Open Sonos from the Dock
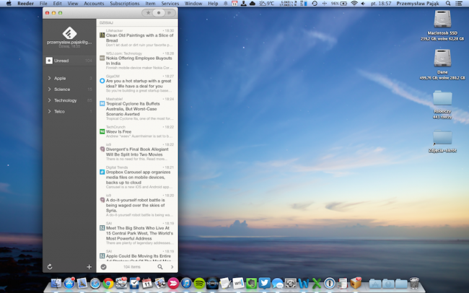The height and width of the screenshot is (293, 469). (x=212, y=283)
